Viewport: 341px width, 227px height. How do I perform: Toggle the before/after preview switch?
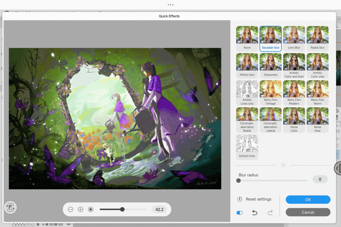(240, 212)
